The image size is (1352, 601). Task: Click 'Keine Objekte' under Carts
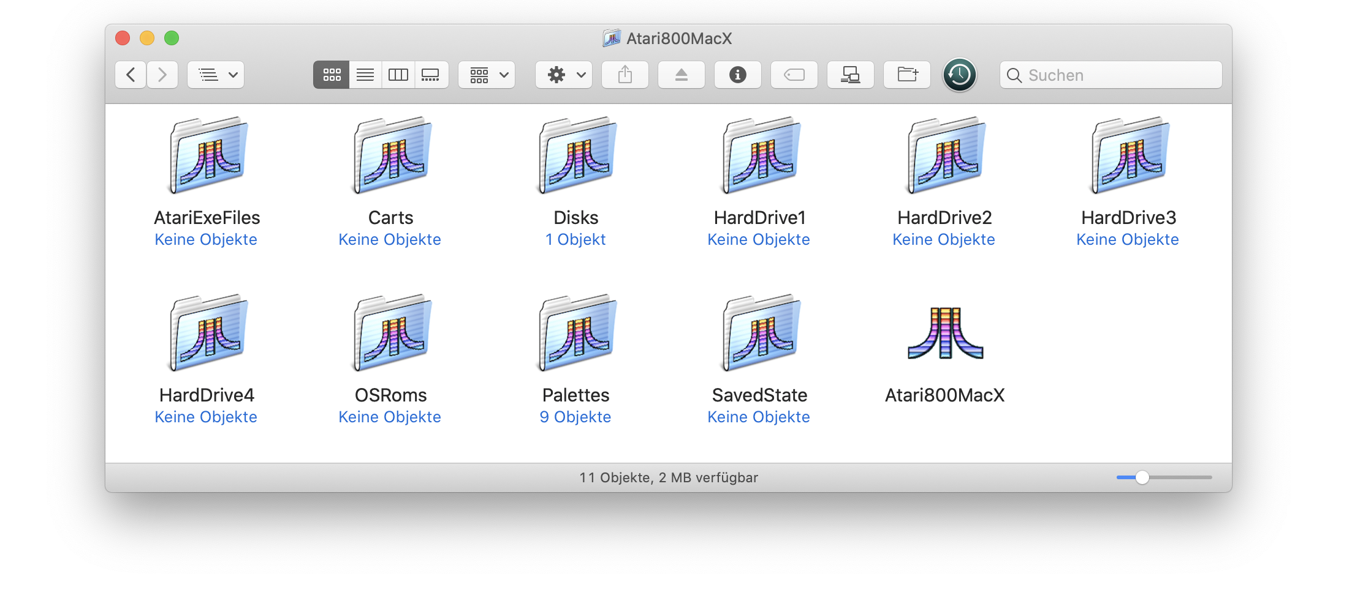pos(390,239)
